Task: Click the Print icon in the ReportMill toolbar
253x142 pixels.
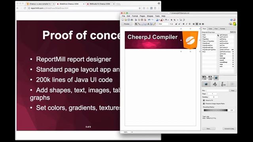Action: pyautogui.click(x=132, y=20)
